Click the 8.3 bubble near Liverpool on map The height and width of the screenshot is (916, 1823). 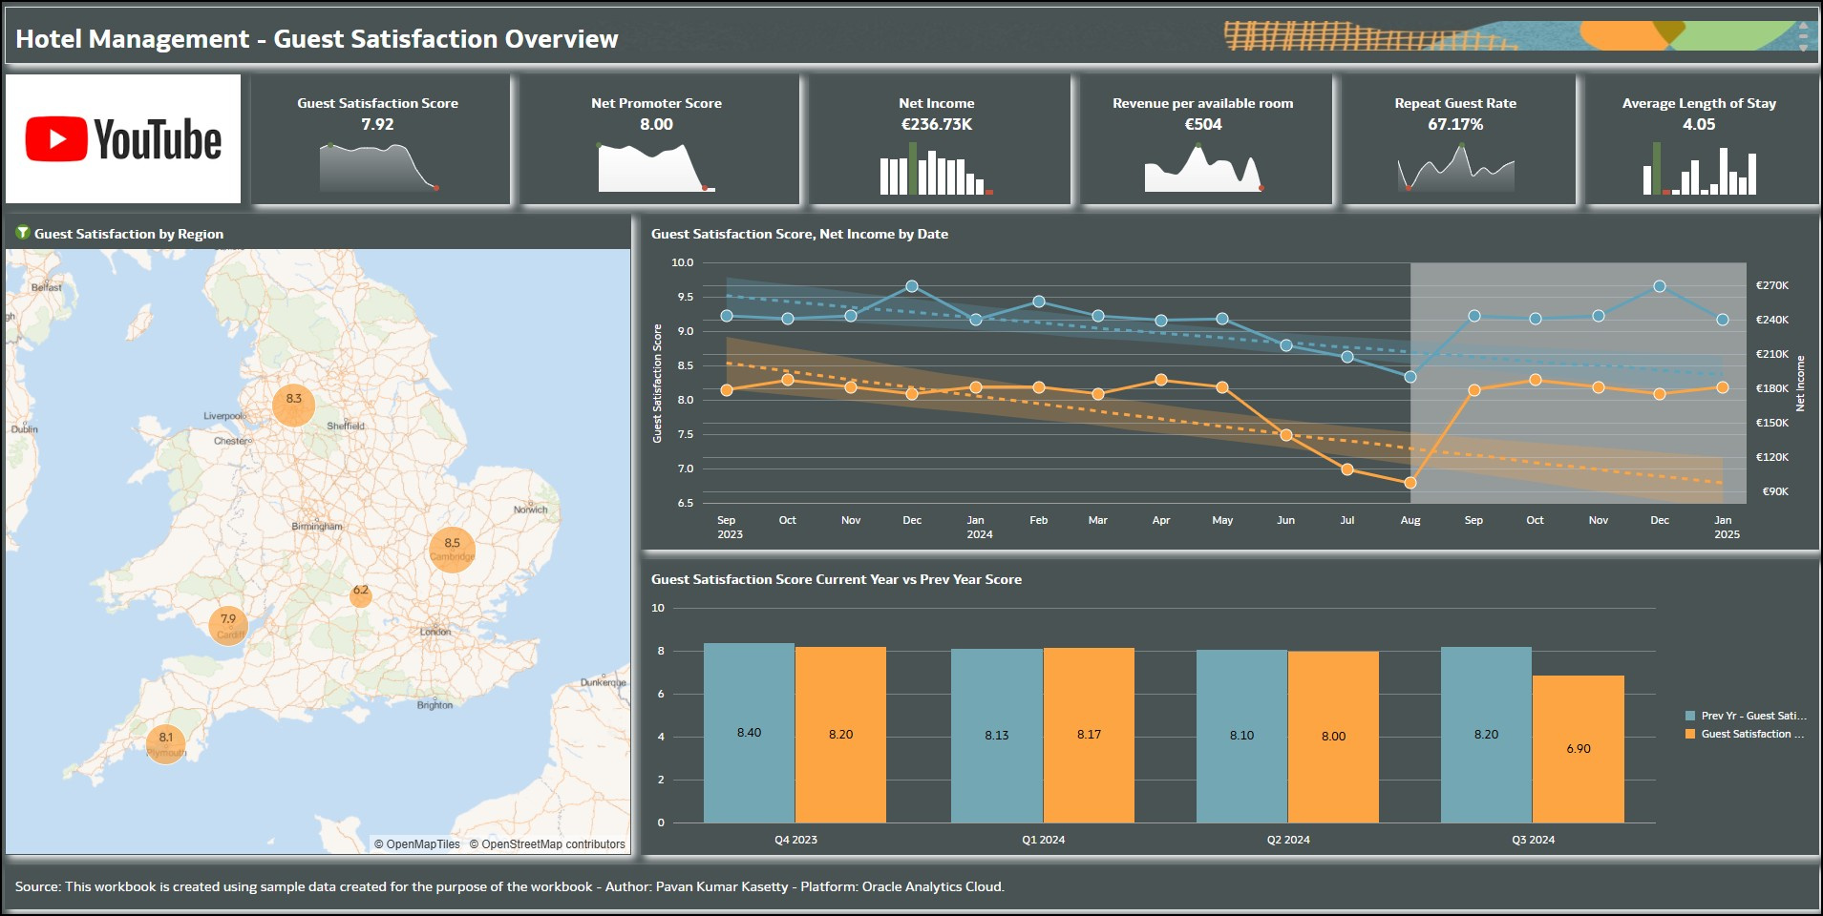tap(293, 404)
